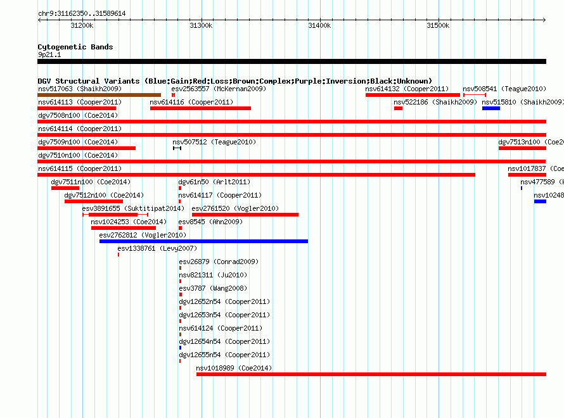
Task: Select the dgv7508n100 (Coe2014) label
Action: coord(78,115)
